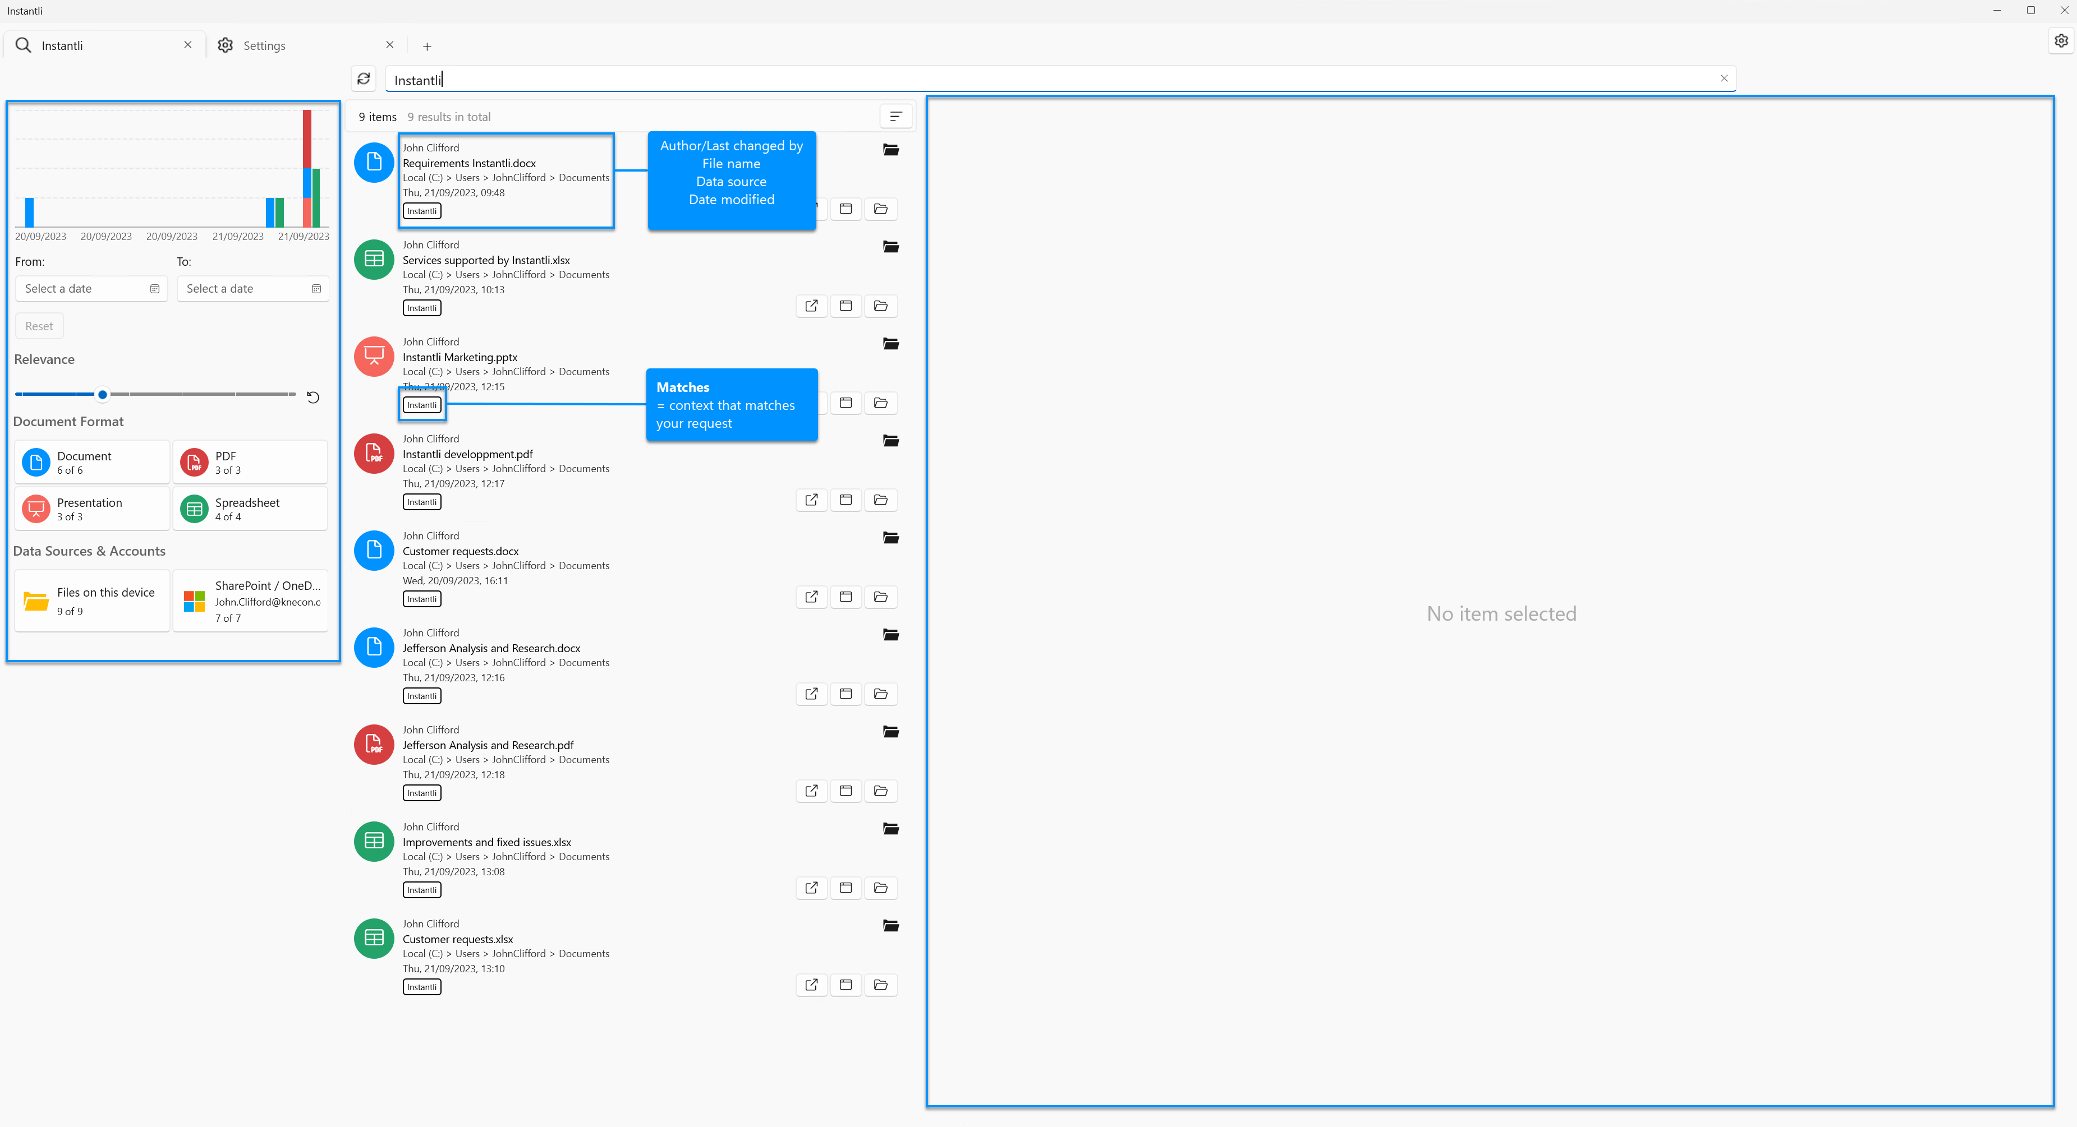Open Instantli developpment.pdf externally

click(x=811, y=500)
